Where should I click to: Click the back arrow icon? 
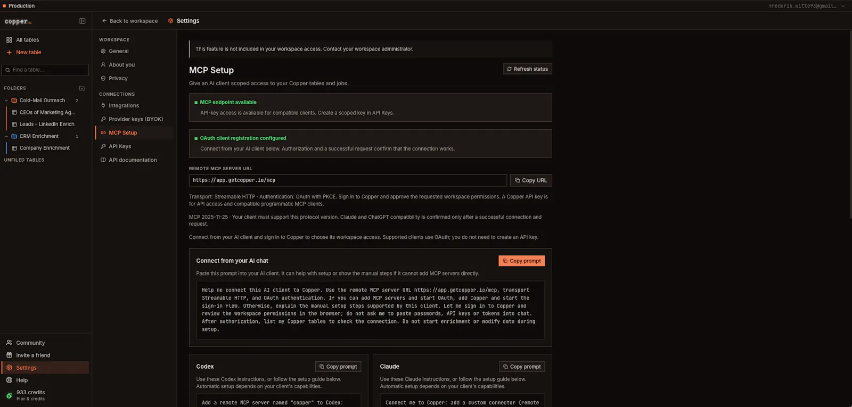point(104,21)
